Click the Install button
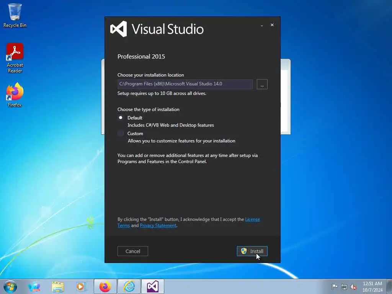This screenshot has width=392, height=294. coord(252,251)
